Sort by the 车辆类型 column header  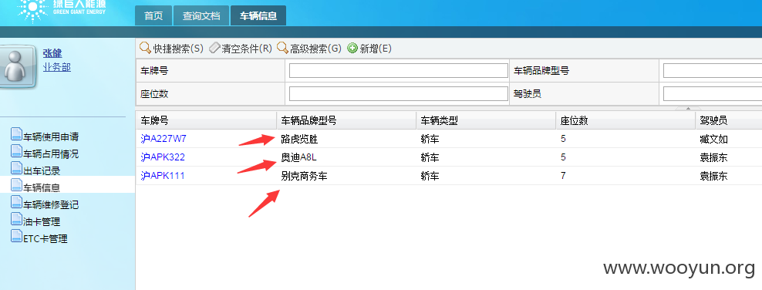pos(486,120)
